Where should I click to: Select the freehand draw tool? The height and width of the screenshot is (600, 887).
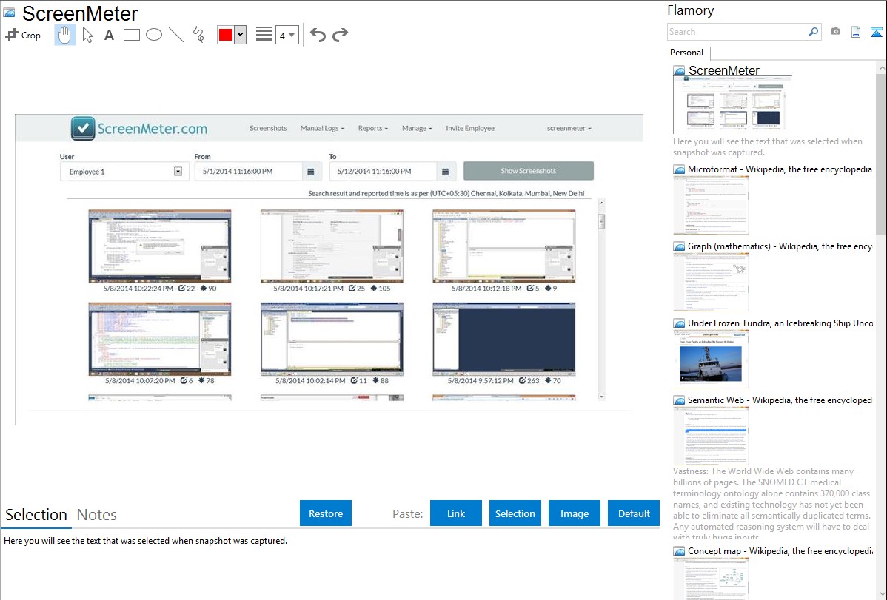click(198, 35)
